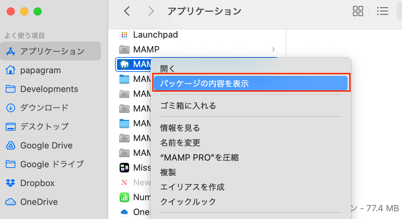Choose パッケージの内容を表示 from context menu
This screenshot has height=219, width=402.
point(250,84)
